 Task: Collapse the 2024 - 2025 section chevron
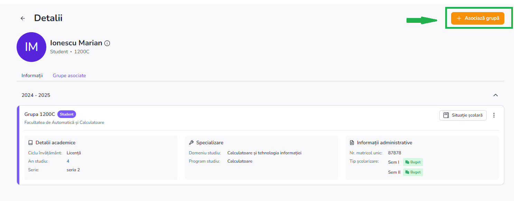click(x=495, y=95)
